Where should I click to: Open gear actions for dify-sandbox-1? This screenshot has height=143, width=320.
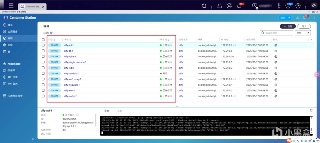coord(276,74)
